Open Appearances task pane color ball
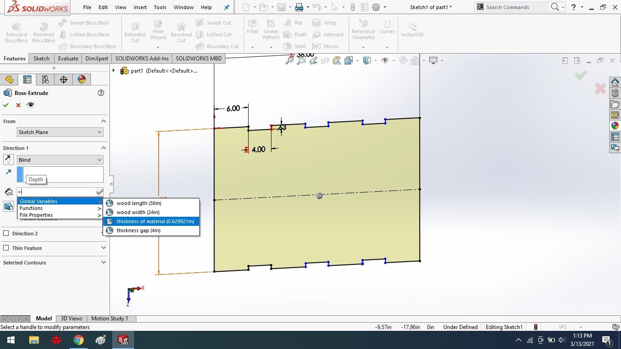The height and width of the screenshot is (349, 621). pyautogui.click(x=615, y=126)
